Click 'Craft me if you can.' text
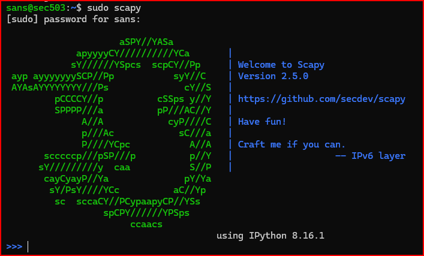 click(291, 144)
